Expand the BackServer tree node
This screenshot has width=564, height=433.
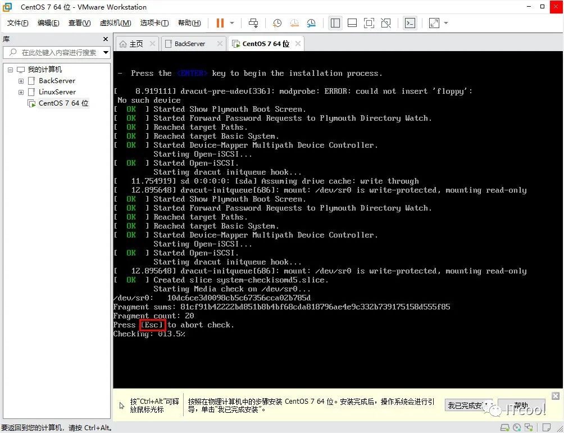pos(21,81)
